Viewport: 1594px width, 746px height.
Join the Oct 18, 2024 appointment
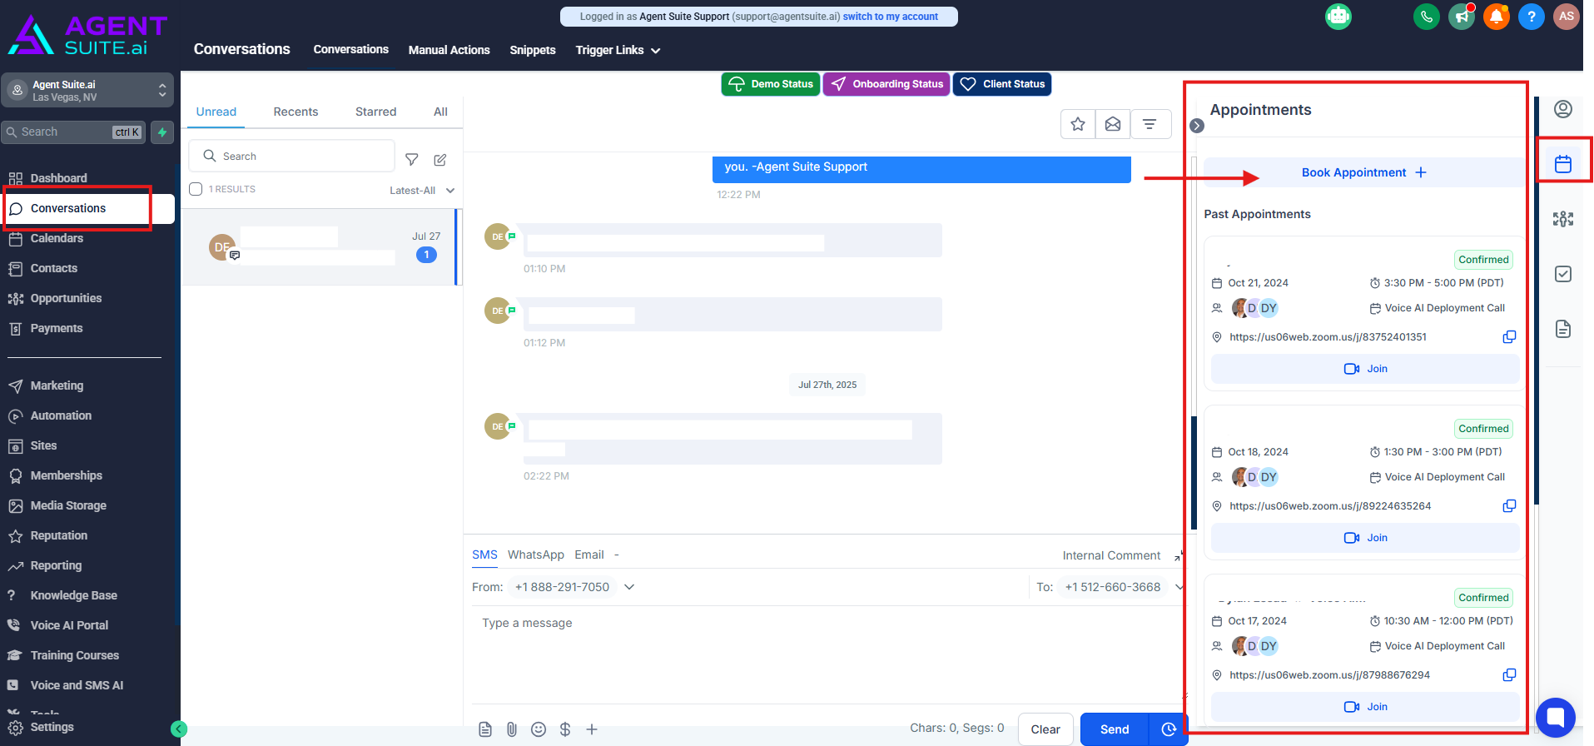pyautogui.click(x=1365, y=538)
